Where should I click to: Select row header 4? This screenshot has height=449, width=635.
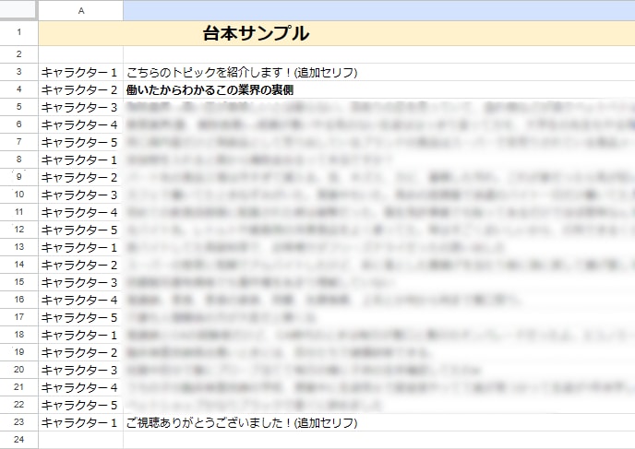click(19, 89)
